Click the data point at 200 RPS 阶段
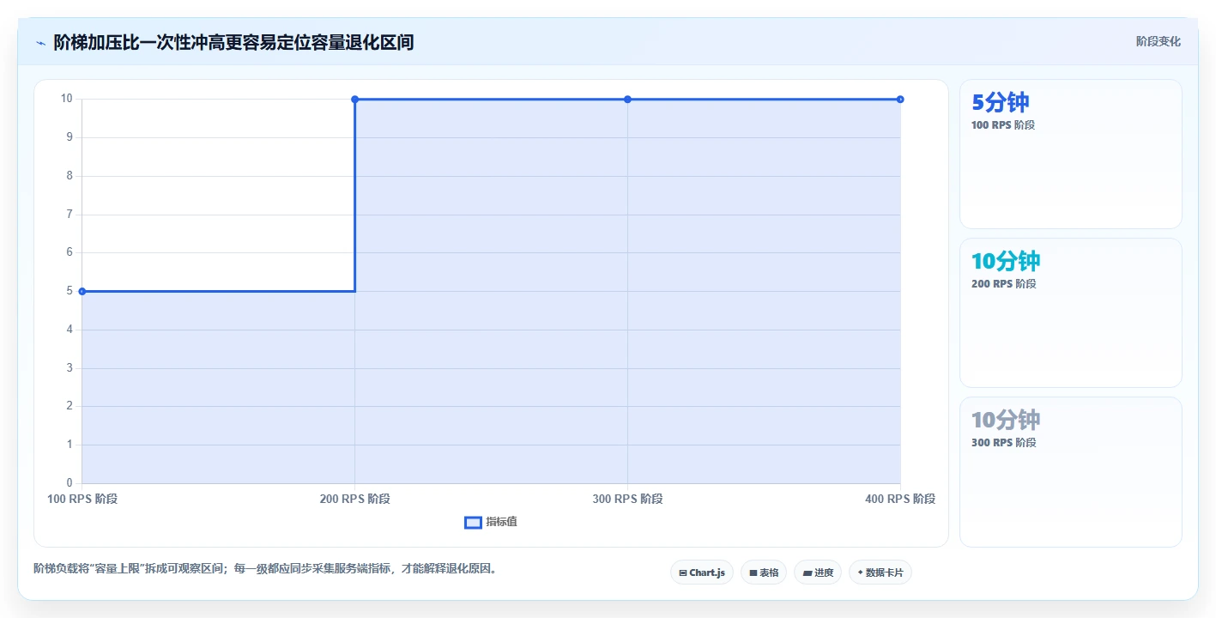The height and width of the screenshot is (618, 1216). pos(354,100)
